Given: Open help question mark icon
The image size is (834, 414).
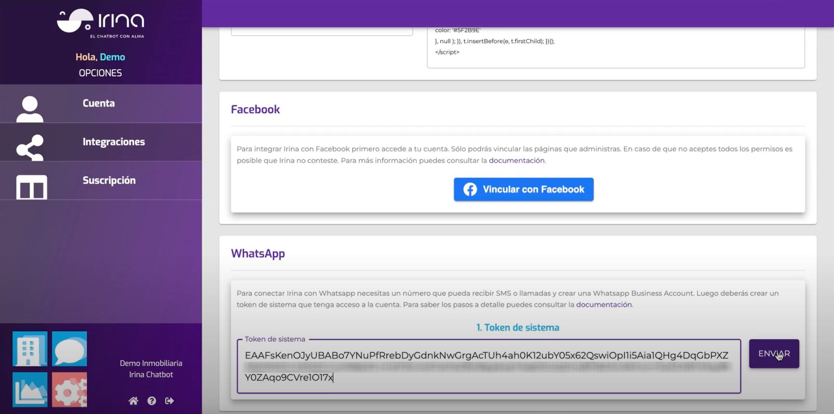Looking at the screenshot, I should tap(152, 401).
